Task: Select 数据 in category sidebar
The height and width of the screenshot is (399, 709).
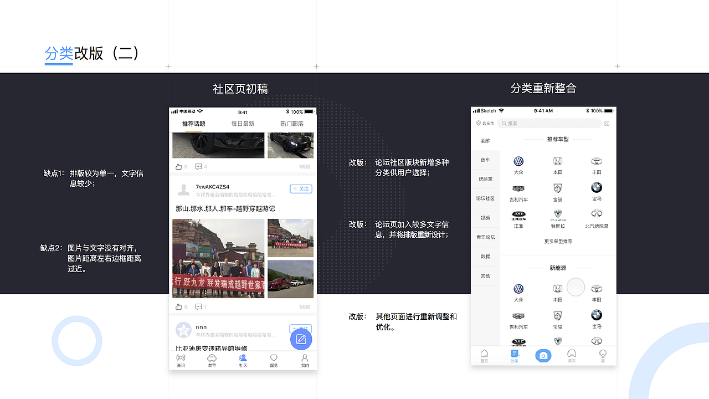Action: pos(485,257)
